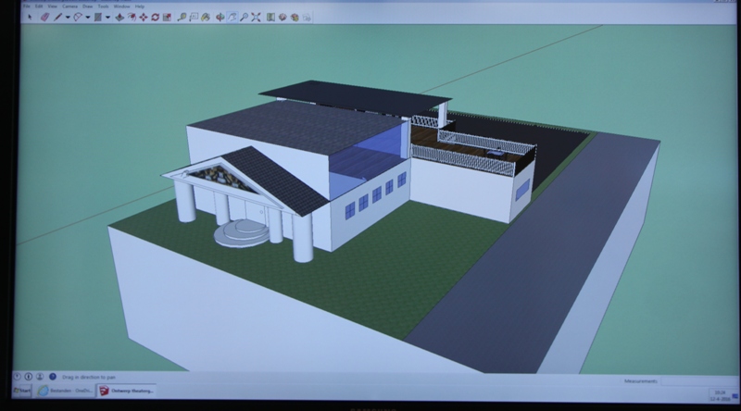Choose the Move tool

tap(143, 17)
